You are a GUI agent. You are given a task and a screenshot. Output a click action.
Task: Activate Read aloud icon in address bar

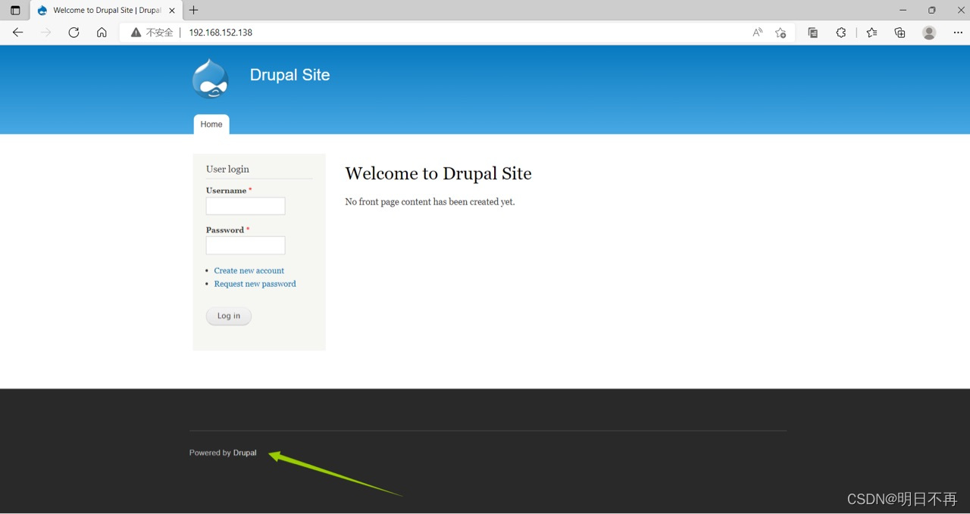point(758,33)
